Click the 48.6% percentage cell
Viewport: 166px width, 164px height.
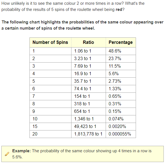tap(121, 51)
